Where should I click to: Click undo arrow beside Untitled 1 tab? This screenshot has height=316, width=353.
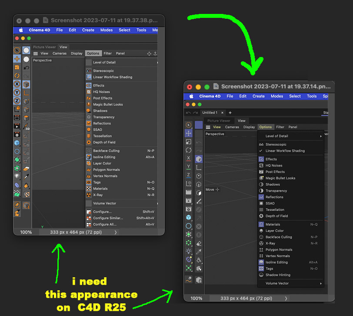(x=188, y=113)
